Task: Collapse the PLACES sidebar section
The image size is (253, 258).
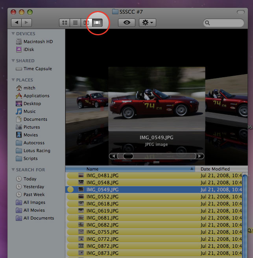Action: pyautogui.click(x=13, y=80)
